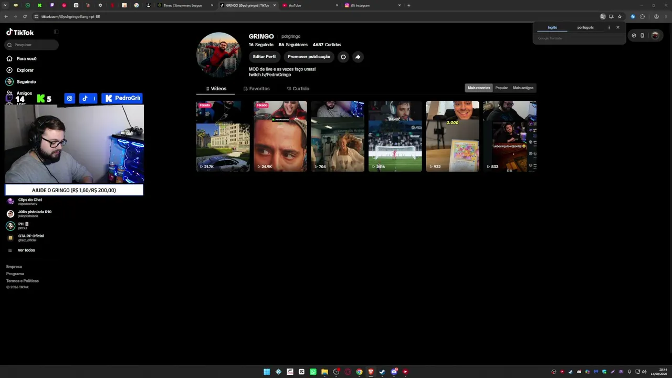
Task: Install app icon in address bar
Action: 611,16
